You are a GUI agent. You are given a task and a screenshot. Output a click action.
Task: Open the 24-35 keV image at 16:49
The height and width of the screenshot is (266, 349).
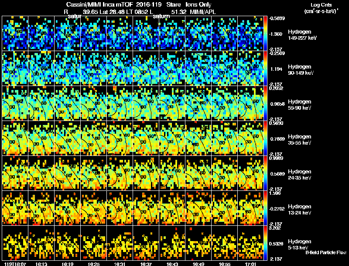[198, 173]
